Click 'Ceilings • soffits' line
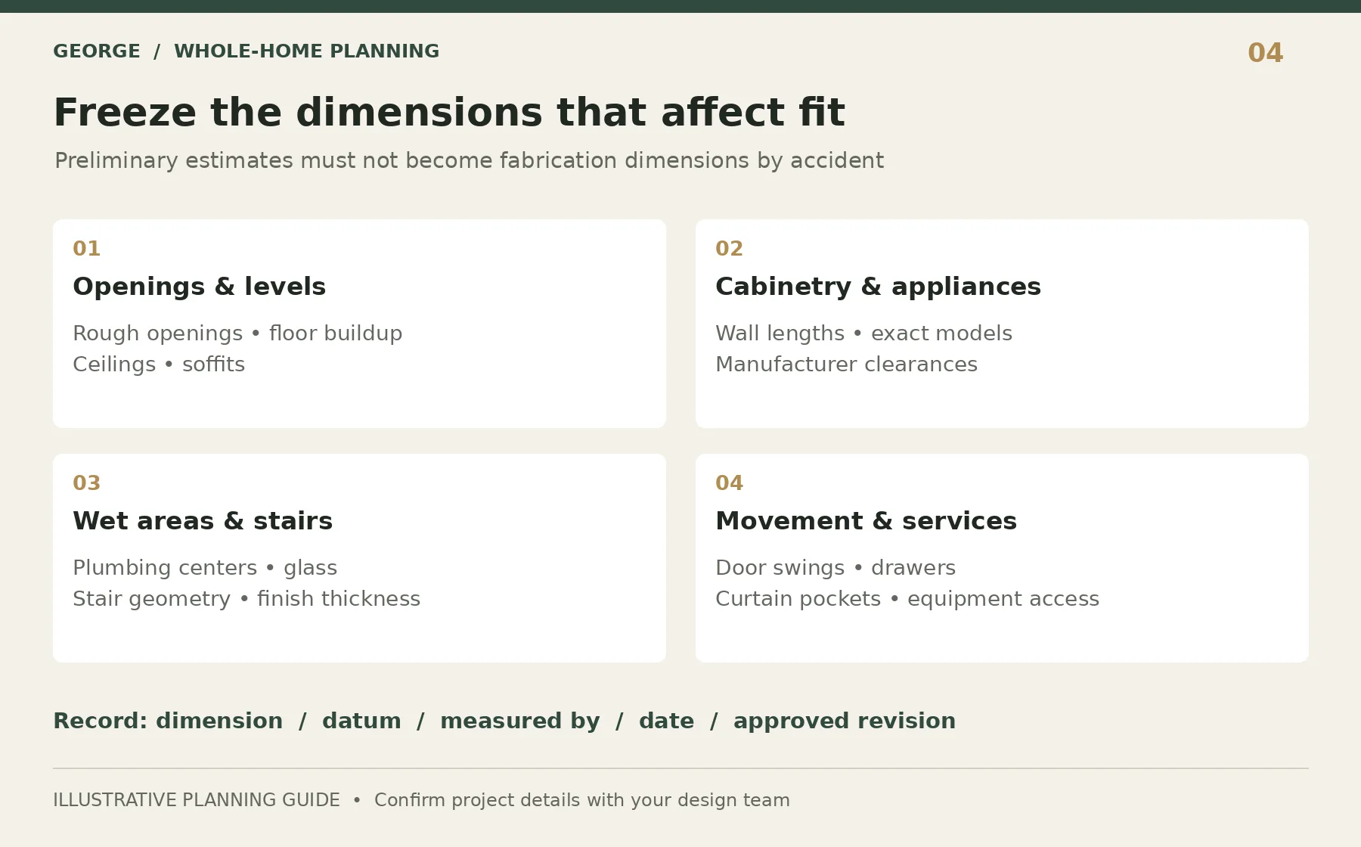1361x847 pixels. pyautogui.click(x=159, y=365)
